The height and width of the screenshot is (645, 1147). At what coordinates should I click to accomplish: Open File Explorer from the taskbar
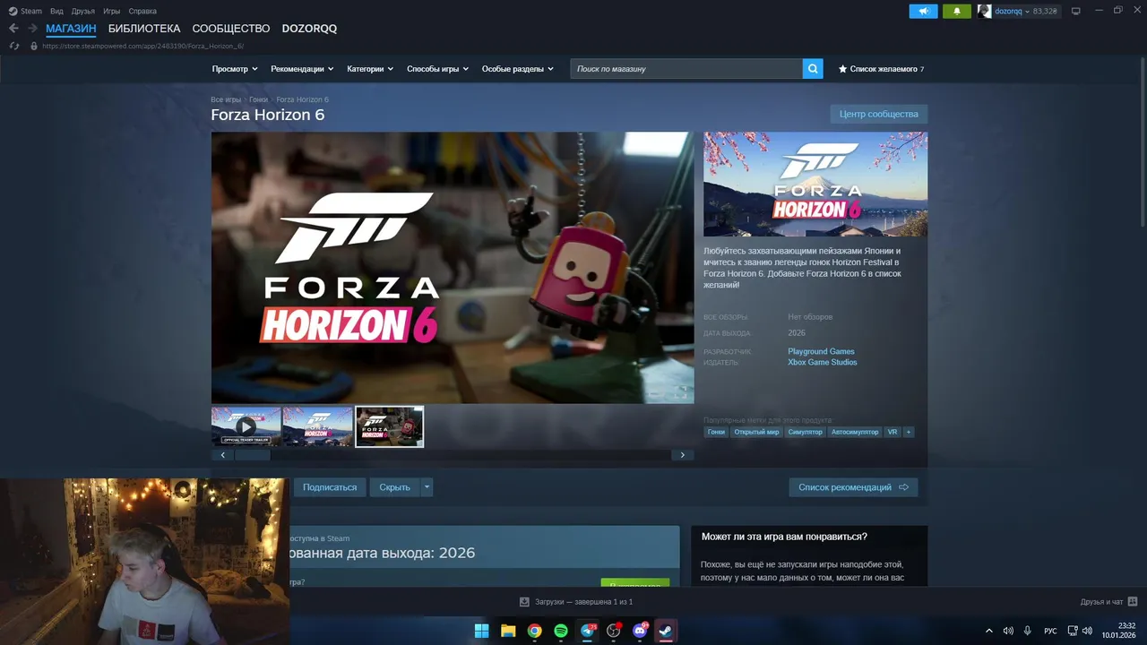(x=508, y=631)
